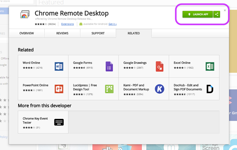
Task: Click the Google Forms rating count (6918)
Action: coord(90,68)
